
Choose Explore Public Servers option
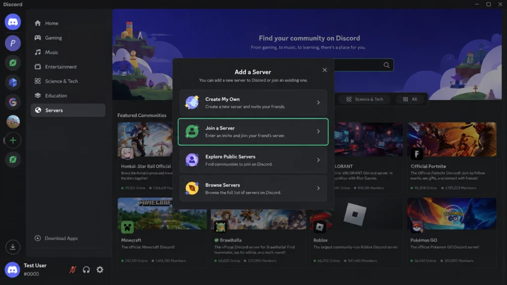coord(253,160)
